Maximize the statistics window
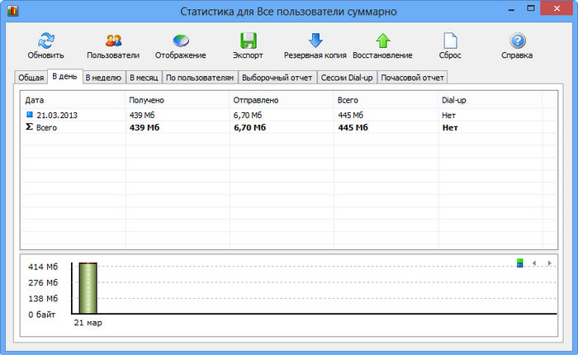 click(x=531, y=8)
